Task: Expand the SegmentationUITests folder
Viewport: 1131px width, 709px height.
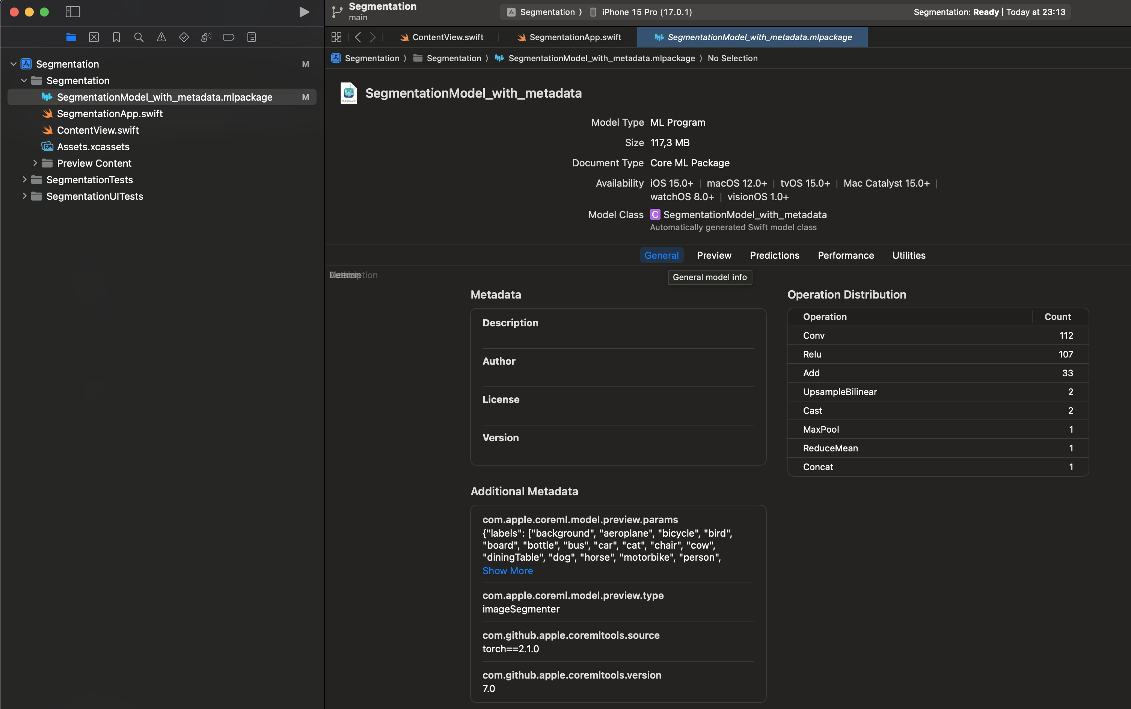Action: (x=24, y=196)
